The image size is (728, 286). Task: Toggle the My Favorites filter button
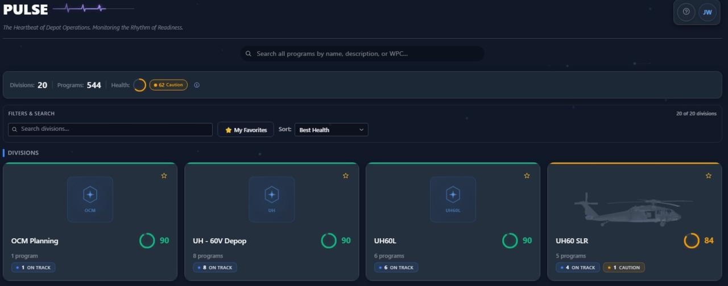point(246,130)
